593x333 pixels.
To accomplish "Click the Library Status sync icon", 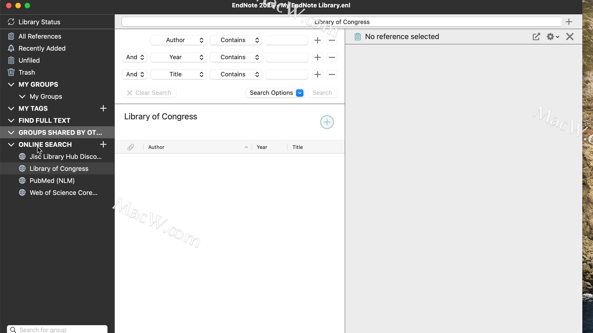I will [x=11, y=22].
